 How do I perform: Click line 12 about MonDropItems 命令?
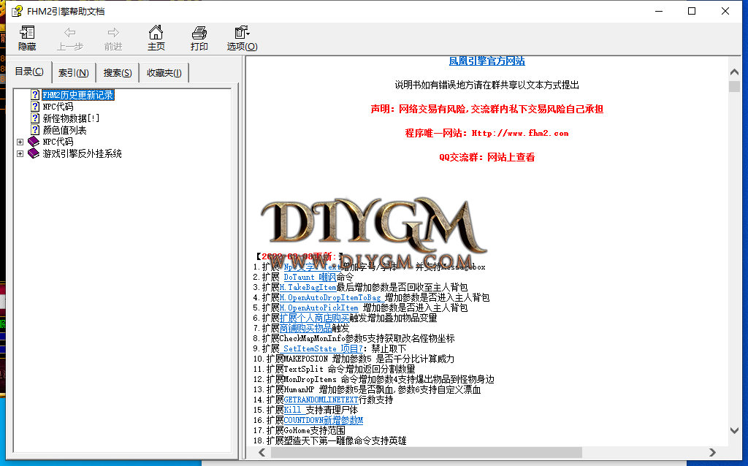pyautogui.click(x=373, y=379)
